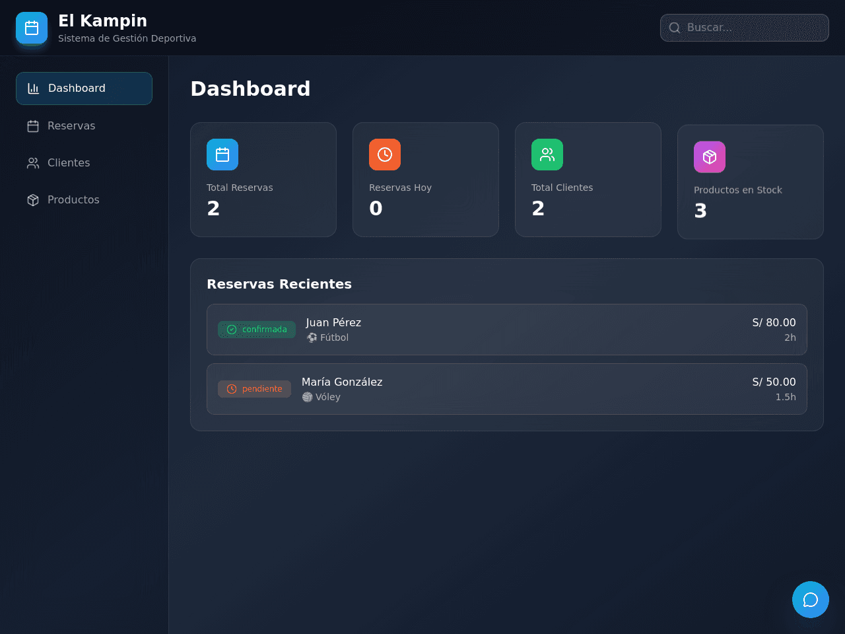Open Productos page from sidebar
Image resolution: width=845 pixels, height=634 pixels.
click(84, 200)
